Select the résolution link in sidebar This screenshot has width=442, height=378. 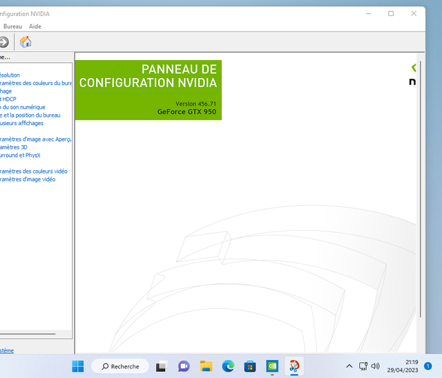tap(10, 75)
